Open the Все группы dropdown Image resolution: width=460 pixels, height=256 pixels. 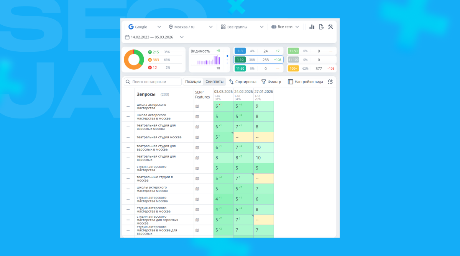(242, 27)
